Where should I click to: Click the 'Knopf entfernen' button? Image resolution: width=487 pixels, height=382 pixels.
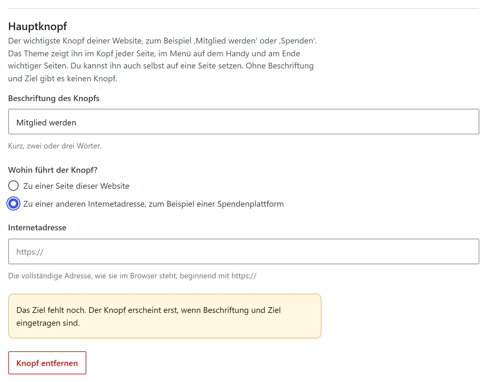coord(47,363)
